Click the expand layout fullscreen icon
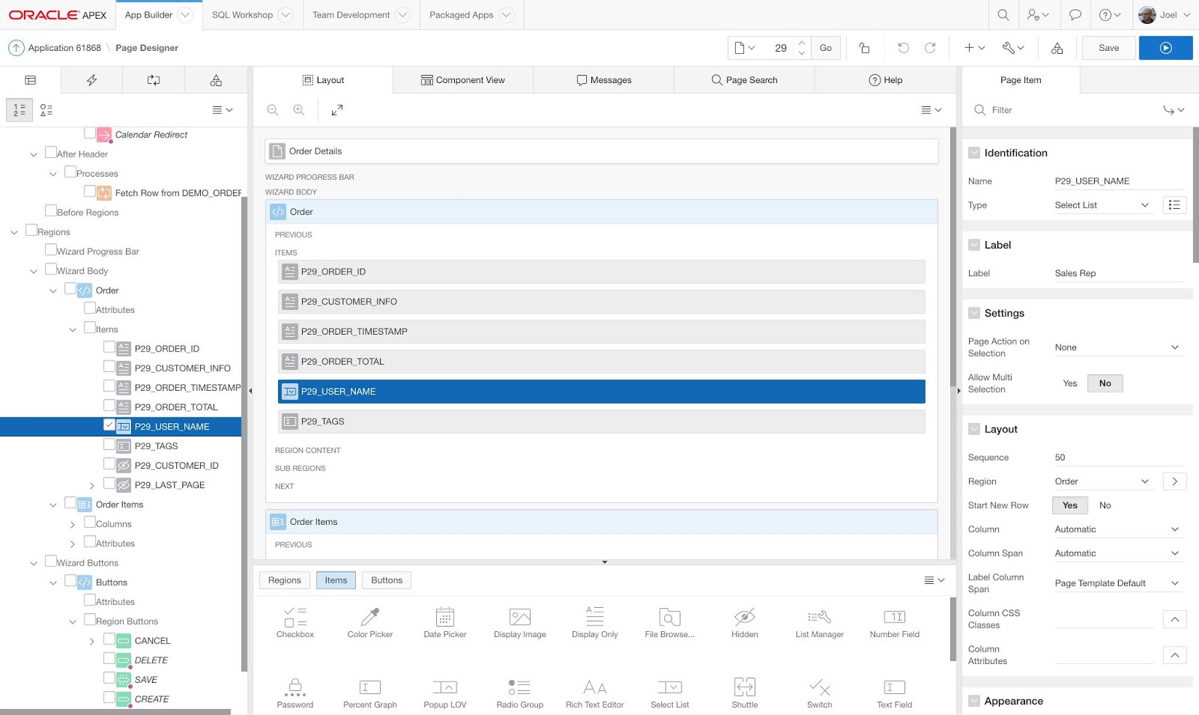The image size is (1199, 715). tap(337, 110)
